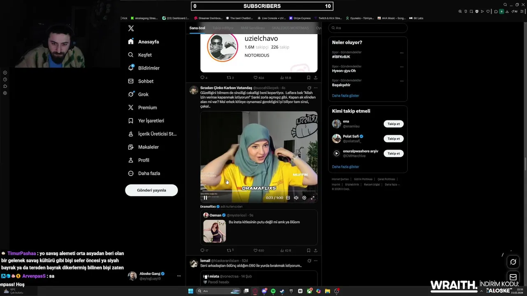Expand the Daha fazla sidebar menu

(144, 173)
